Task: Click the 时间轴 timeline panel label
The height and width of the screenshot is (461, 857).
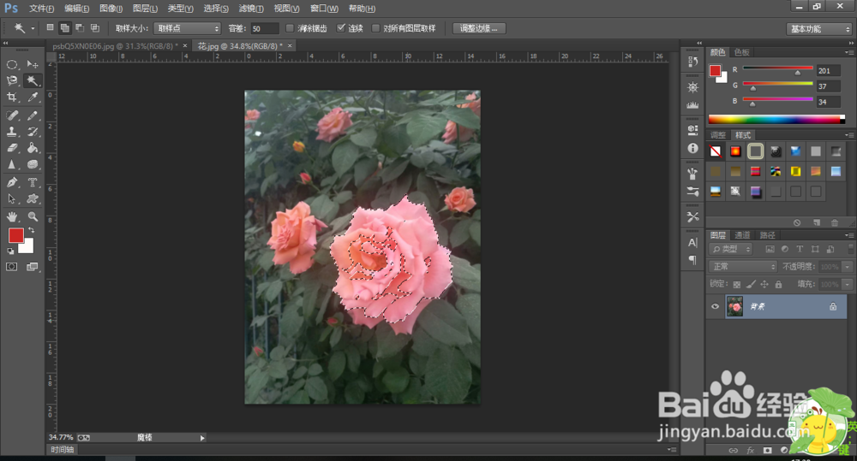Action: 63,450
